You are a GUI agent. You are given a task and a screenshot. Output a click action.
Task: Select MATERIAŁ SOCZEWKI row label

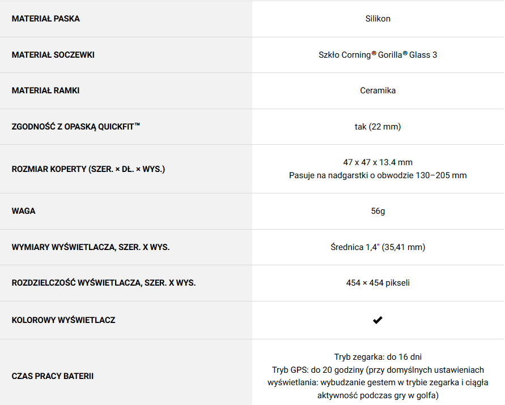pos(53,55)
